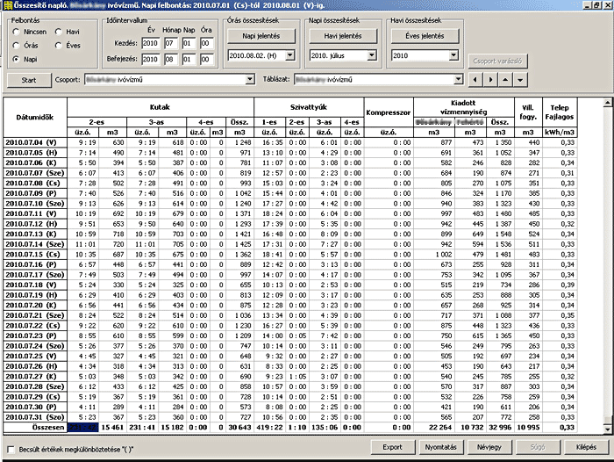Click the Kilépés exit button
The height and width of the screenshot is (462, 614).
(x=586, y=447)
